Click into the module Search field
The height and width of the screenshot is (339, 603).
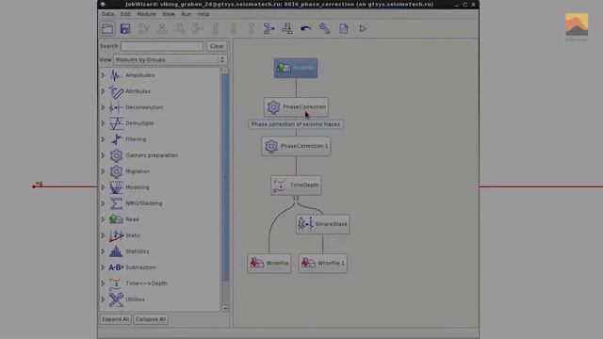162,46
